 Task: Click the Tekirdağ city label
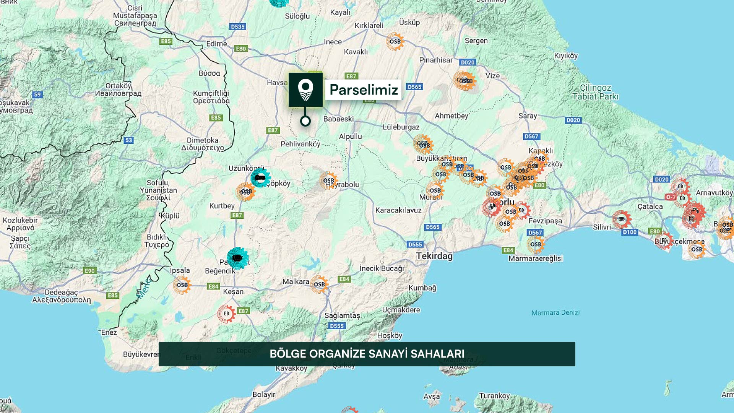pos(434,256)
